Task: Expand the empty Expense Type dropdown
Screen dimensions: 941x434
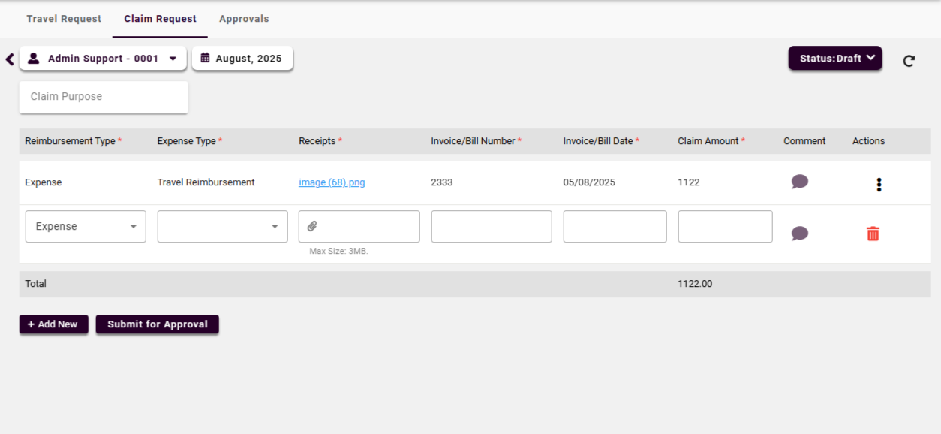Action: 222,226
